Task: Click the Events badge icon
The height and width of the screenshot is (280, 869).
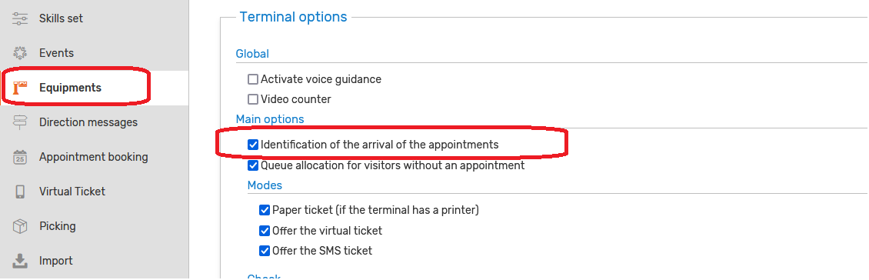Action: click(x=20, y=53)
